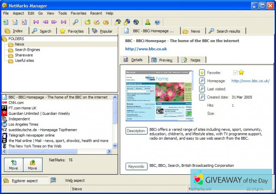Click the user profile toolbar icon
Viewport: 276px width, 194px height.
click(x=148, y=22)
